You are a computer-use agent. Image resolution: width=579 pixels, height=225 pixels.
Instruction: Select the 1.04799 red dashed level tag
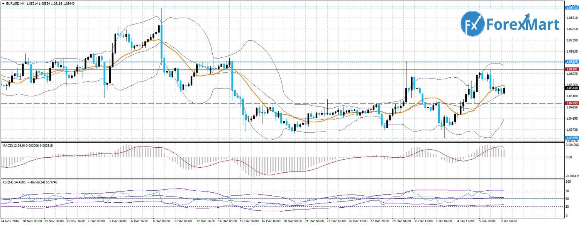(571, 103)
